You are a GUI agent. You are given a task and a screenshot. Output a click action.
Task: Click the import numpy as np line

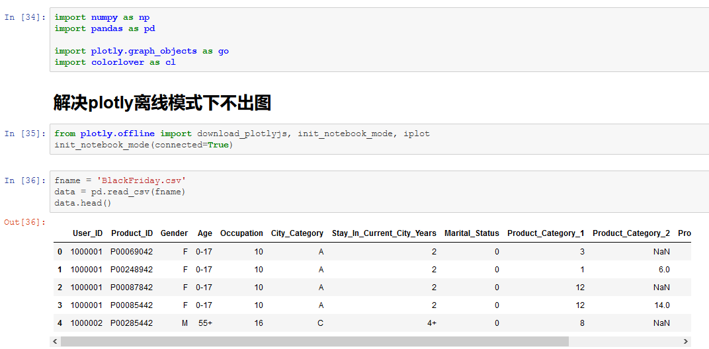[x=103, y=17]
